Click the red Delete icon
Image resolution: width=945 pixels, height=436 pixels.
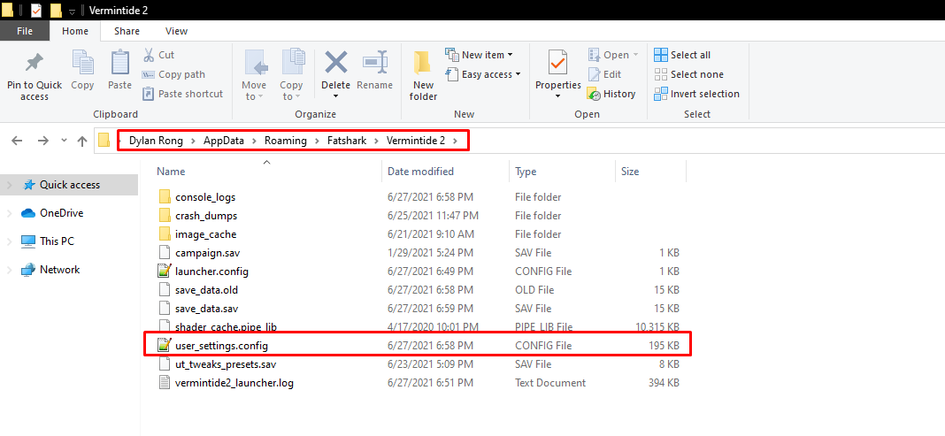click(x=335, y=65)
